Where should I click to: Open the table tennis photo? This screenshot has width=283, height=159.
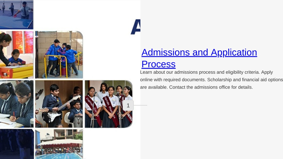(x=17, y=15)
